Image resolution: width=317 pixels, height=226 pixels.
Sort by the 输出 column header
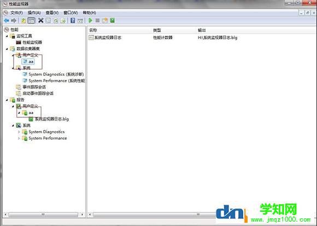point(256,30)
